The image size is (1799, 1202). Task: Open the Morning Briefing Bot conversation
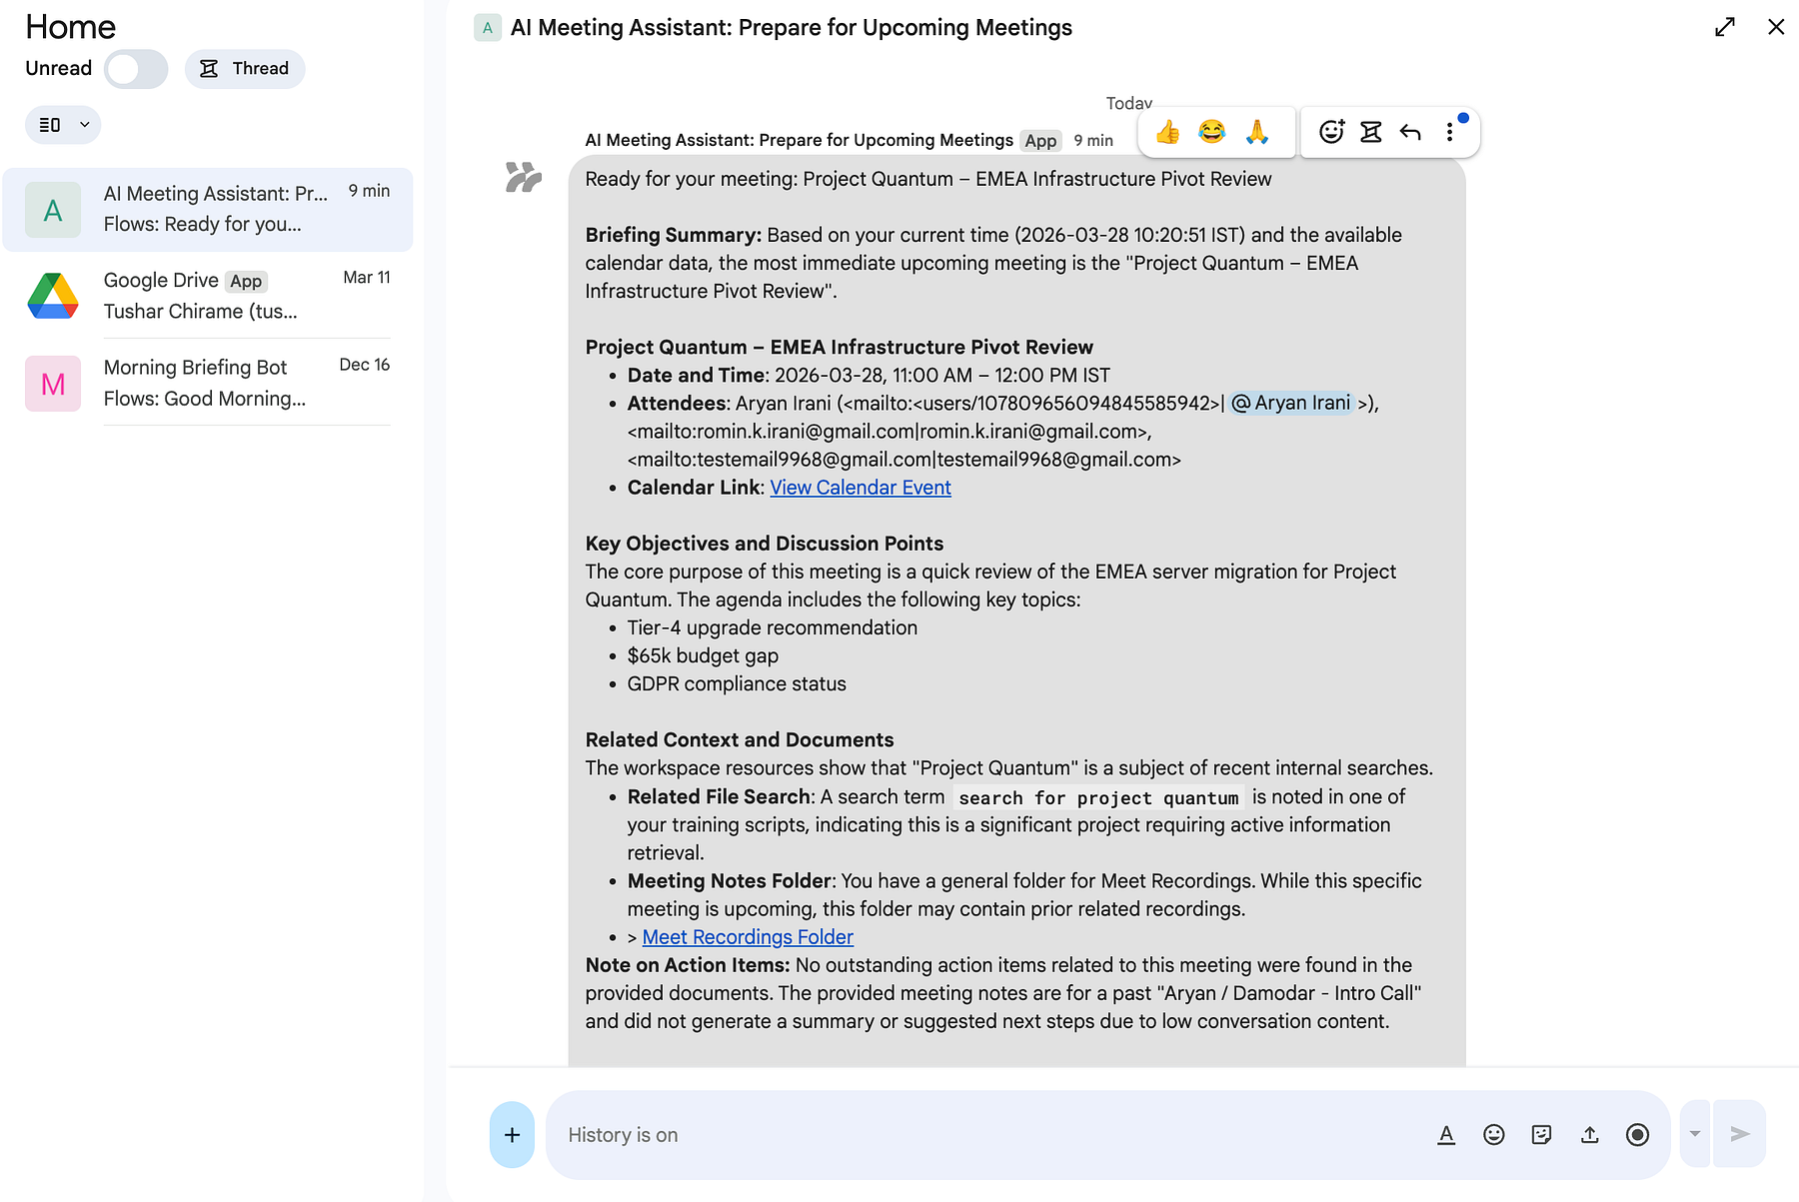coord(208,383)
